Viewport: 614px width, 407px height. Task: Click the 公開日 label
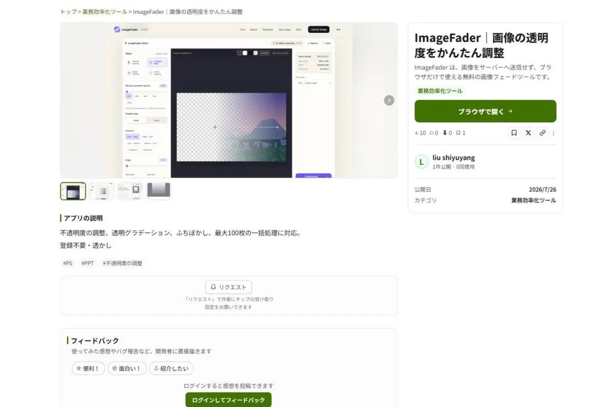click(x=423, y=189)
